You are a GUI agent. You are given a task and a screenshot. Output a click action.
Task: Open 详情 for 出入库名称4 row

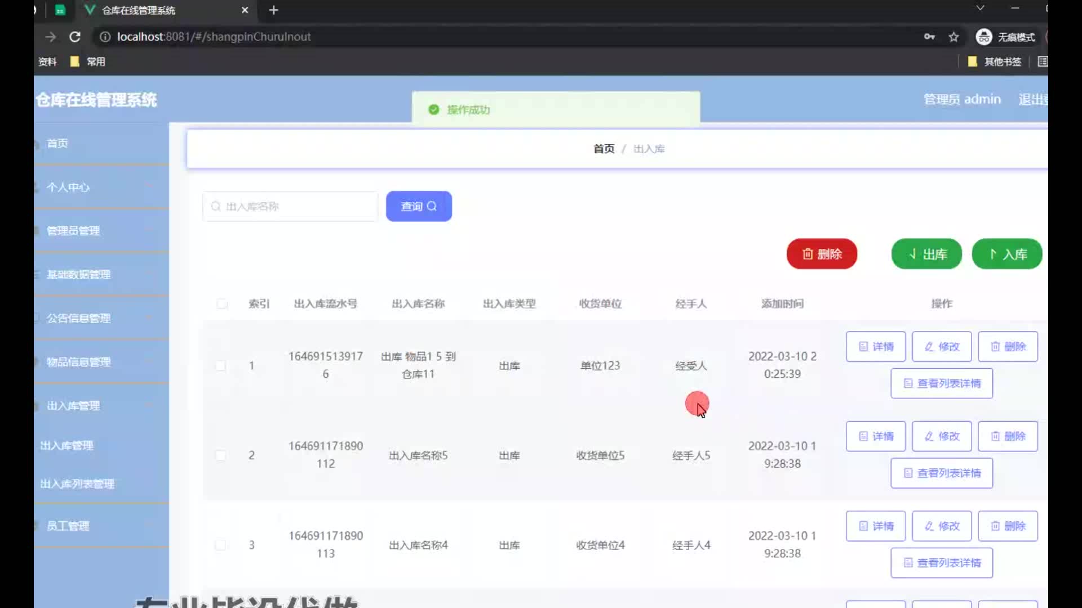point(876,526)
